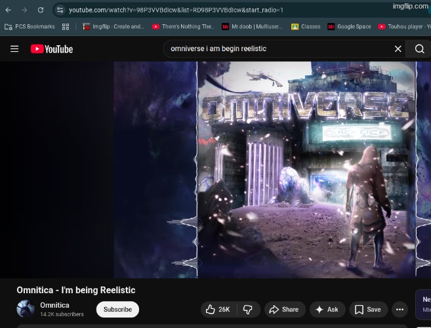Image resolution: width=431 pixels, height=328 pixels.
Task: Share the video
Action: [x=285, y=310]
